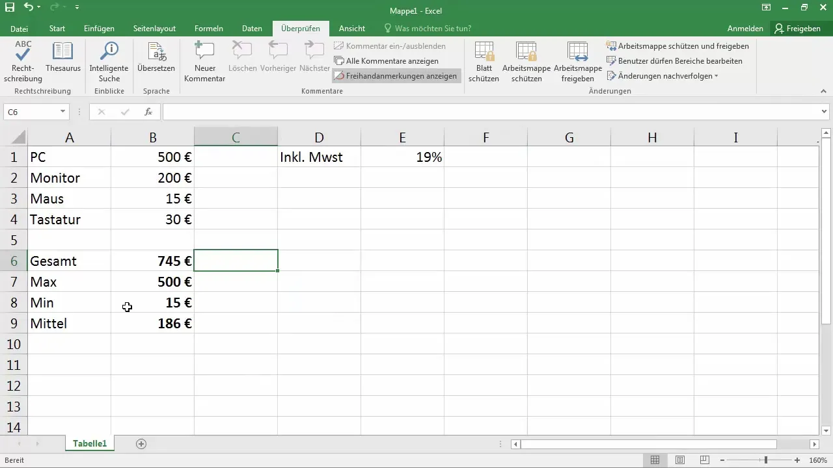This screenshot has height=468, width=833.
Task: Open the Customize Quick Access Toolbar dropdown
Action: pos(77,8)
